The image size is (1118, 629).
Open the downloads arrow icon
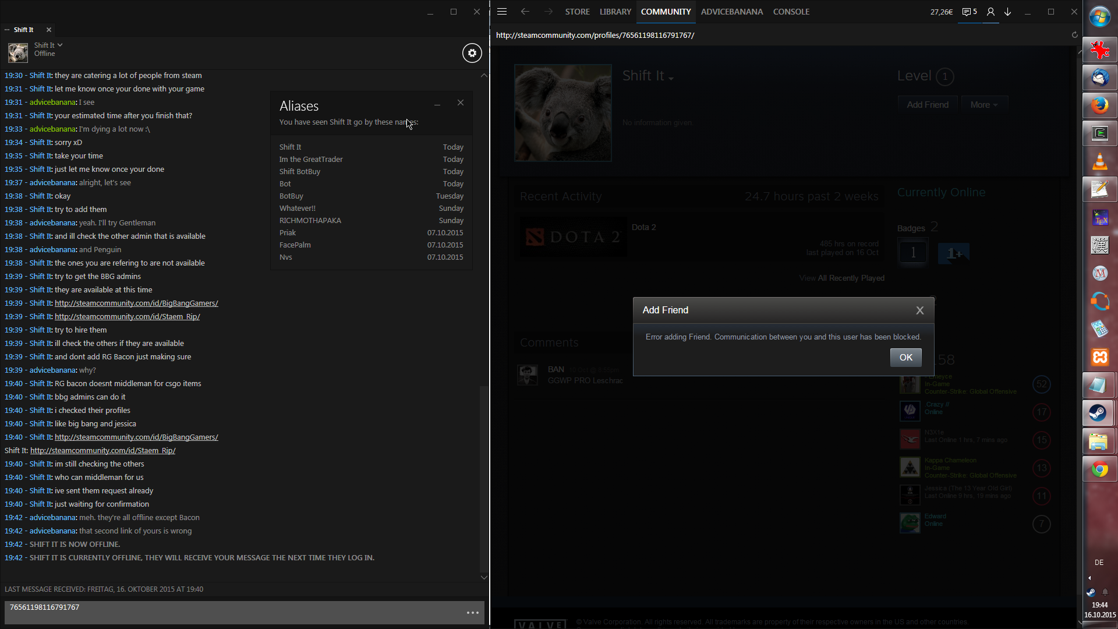[x=1007, y=12]
